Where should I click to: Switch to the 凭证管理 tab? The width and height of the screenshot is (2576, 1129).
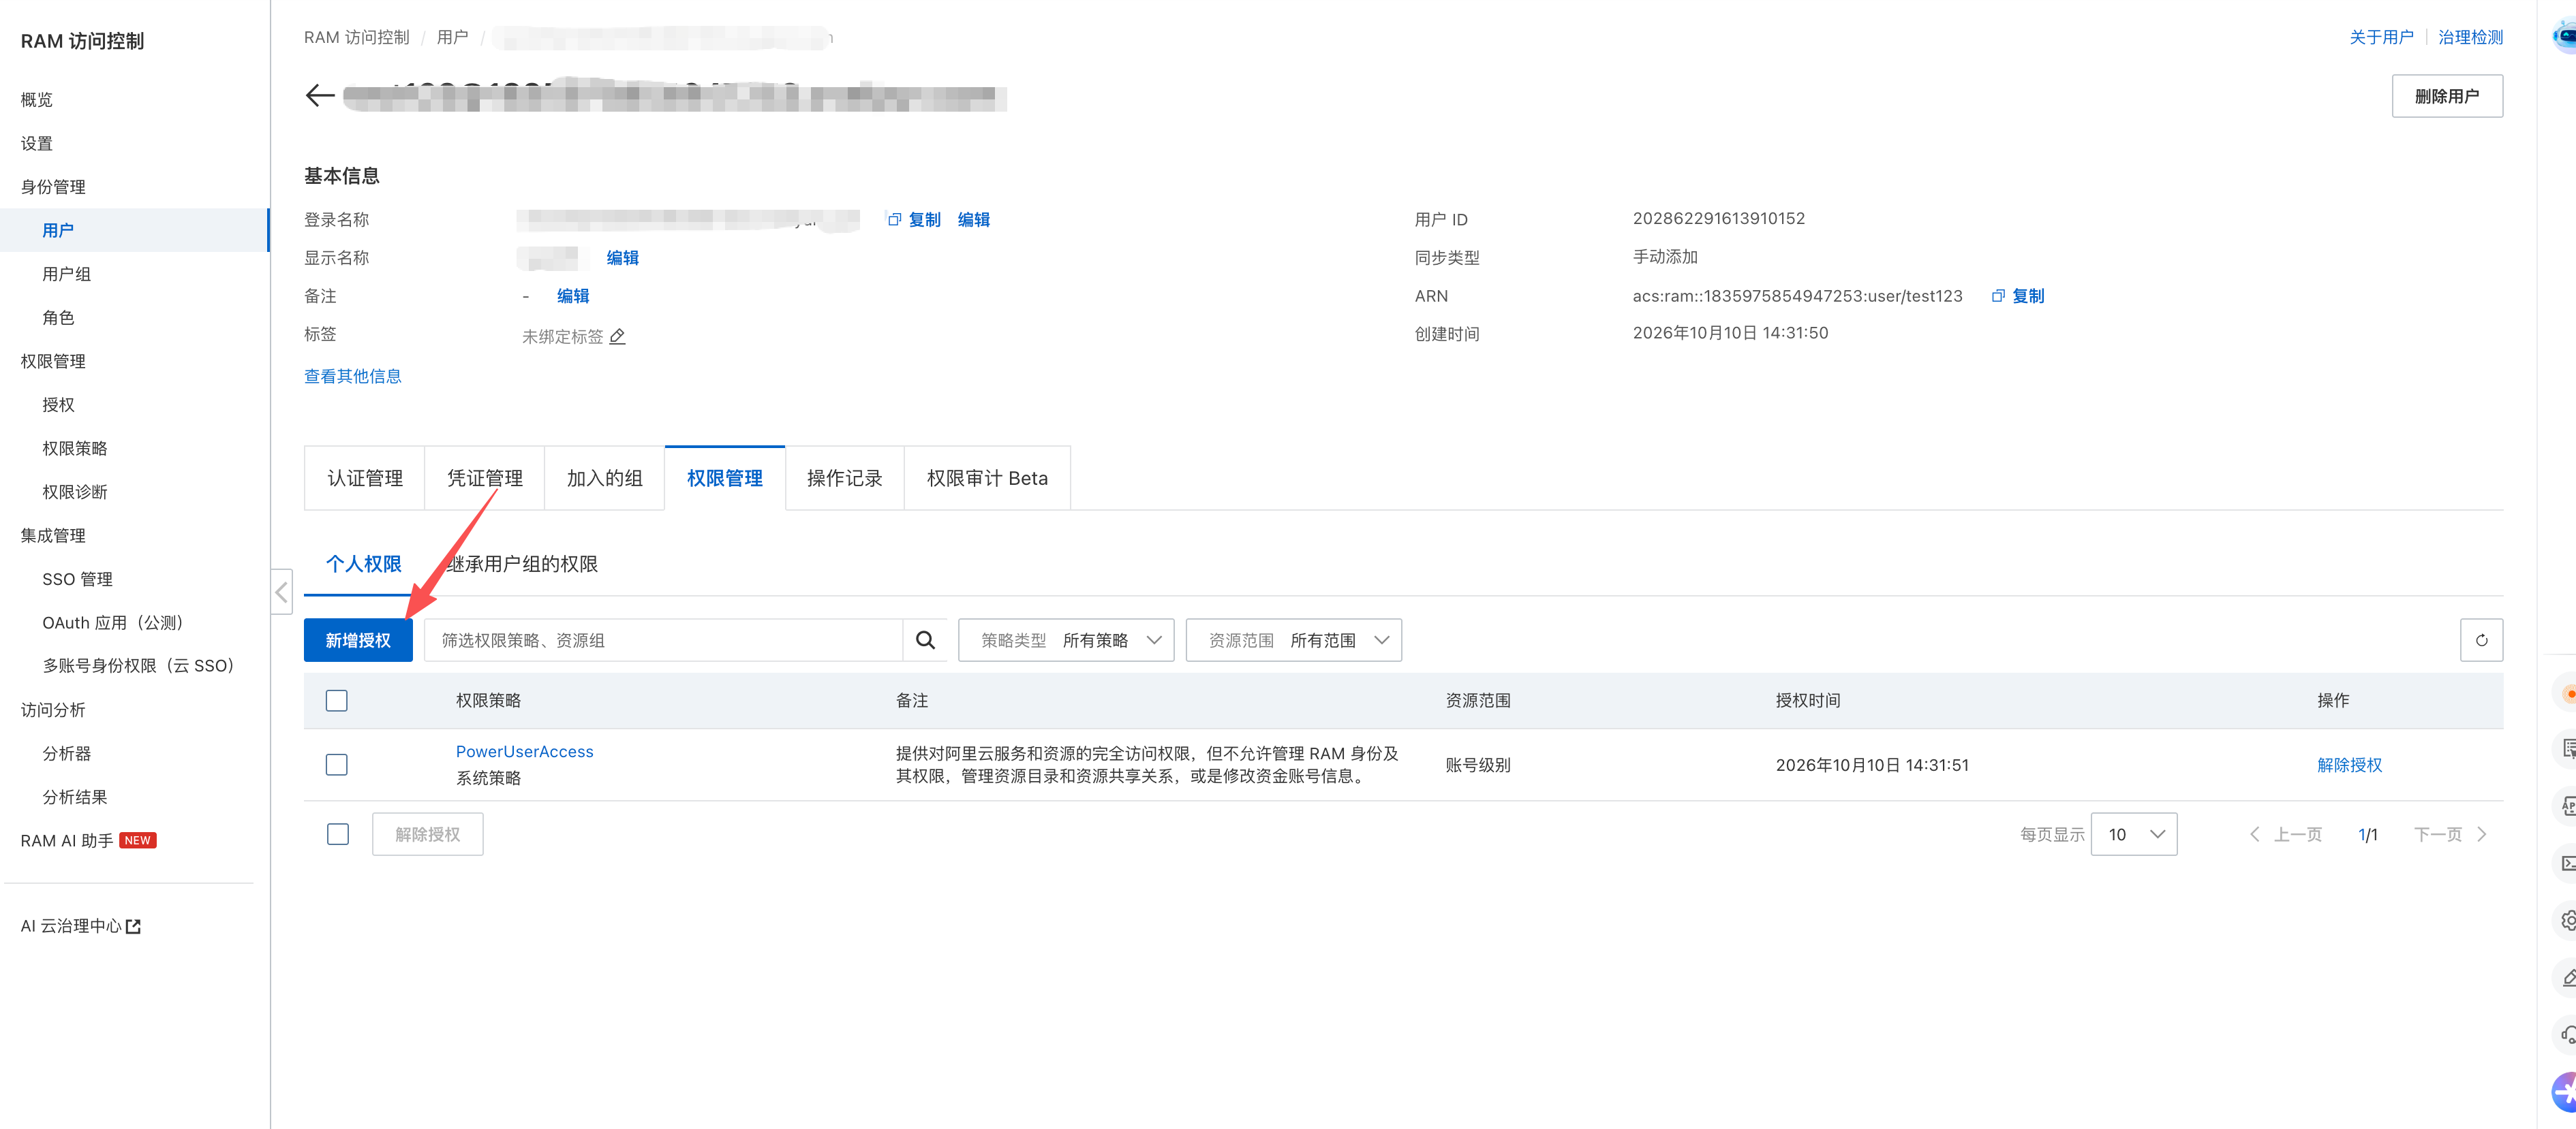(x=485, y=479)
